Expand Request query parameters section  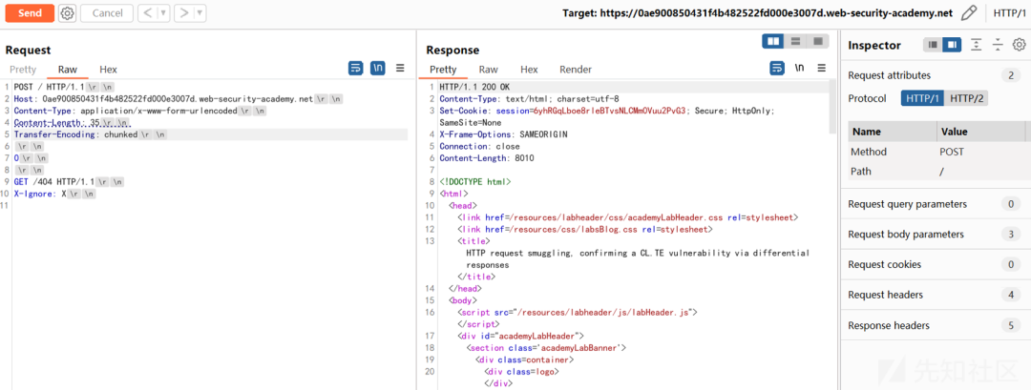(936, 204)
